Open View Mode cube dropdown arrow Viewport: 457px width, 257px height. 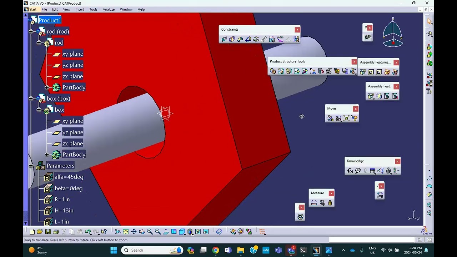click(x=193, y=234)
